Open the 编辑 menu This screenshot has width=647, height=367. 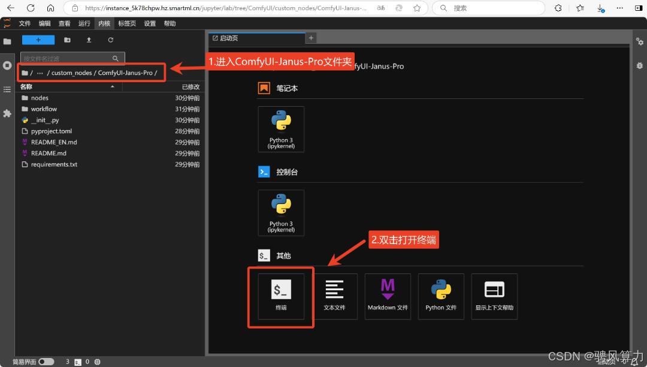(x=44, y=23)
